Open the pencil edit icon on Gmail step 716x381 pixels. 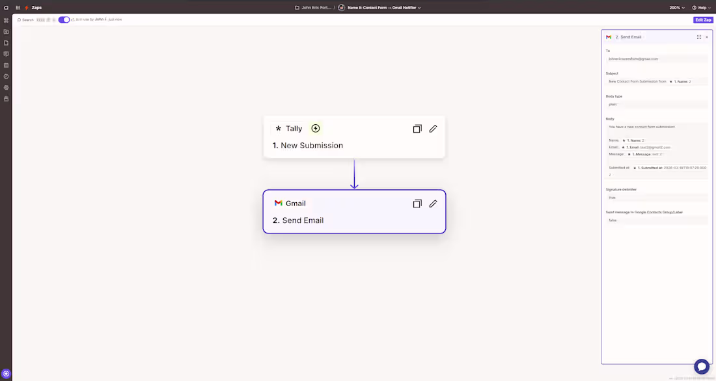click(x=433, y=204)
